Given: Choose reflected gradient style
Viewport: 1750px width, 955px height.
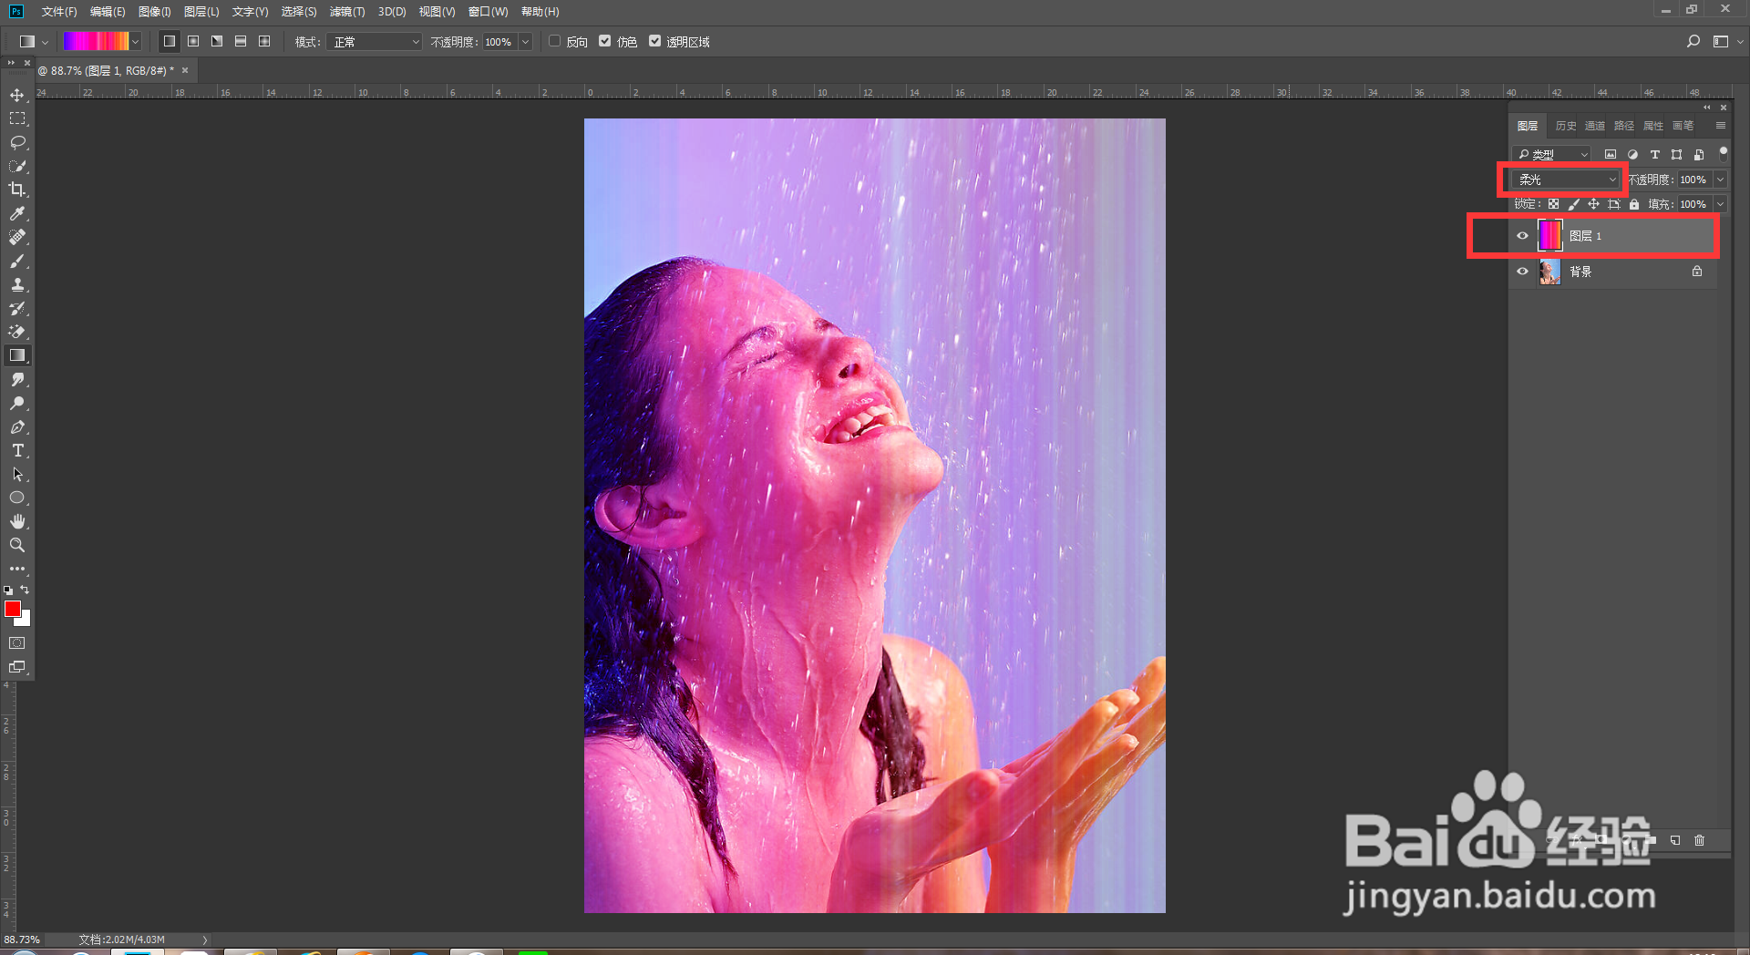Looking at the screenshot, I should pos(241,41).
